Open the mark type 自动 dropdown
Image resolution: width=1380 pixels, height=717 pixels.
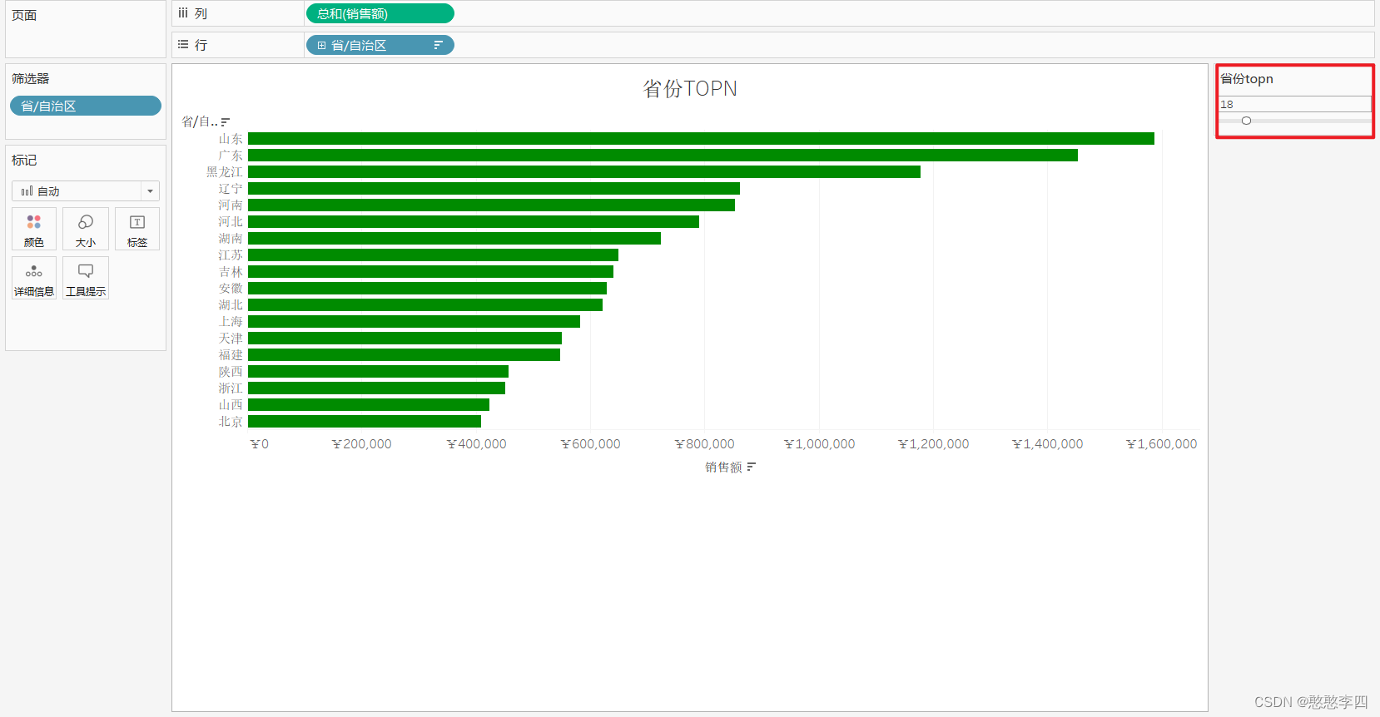(x=86, y=191)
